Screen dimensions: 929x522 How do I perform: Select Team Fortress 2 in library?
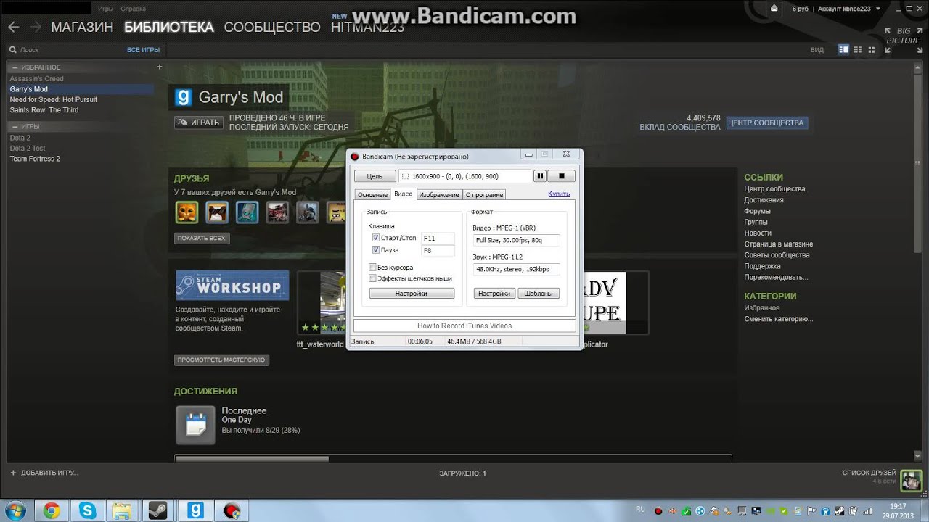point(35,159)
